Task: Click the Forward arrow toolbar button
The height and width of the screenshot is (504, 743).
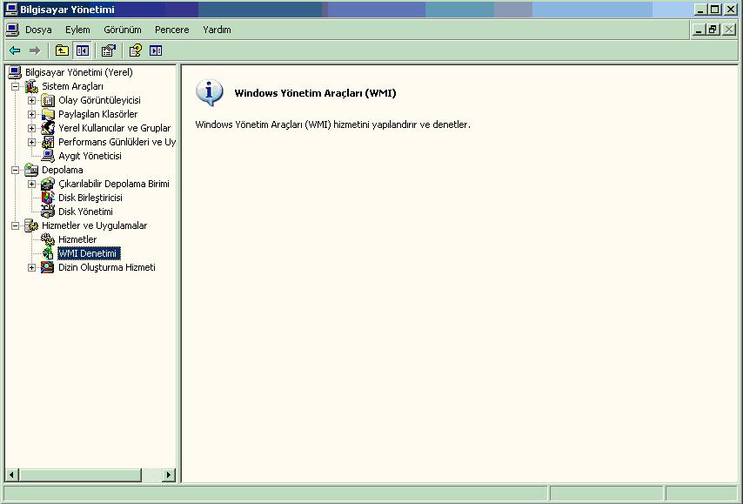Action: click(x=35, y=50)
